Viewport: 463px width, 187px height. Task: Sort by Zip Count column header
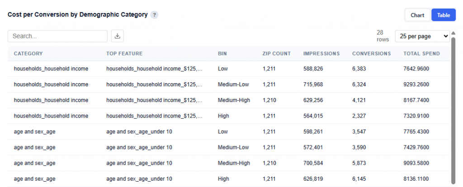pyautogui.click(x=276, y=53)
